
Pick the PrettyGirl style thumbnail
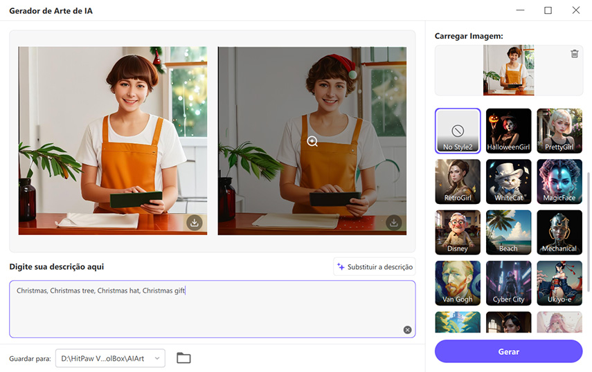[x=559, y=131]
